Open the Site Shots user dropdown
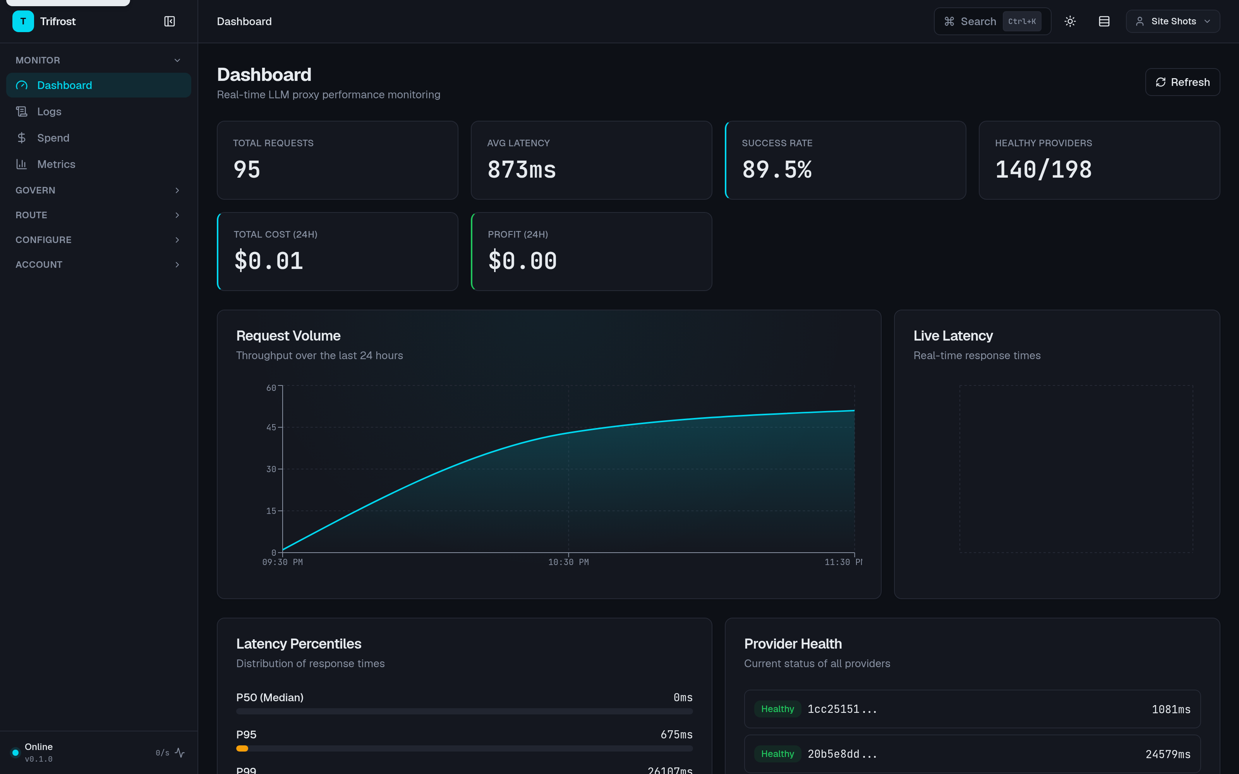Image resolution: width=1239 pixels, height=774 pixels. (x=1172, y=22)
